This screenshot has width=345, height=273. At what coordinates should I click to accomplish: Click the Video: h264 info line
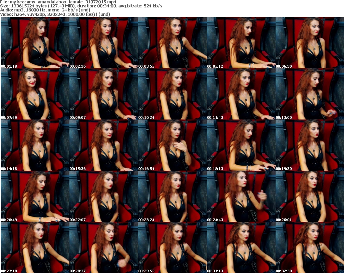(55, 14)
